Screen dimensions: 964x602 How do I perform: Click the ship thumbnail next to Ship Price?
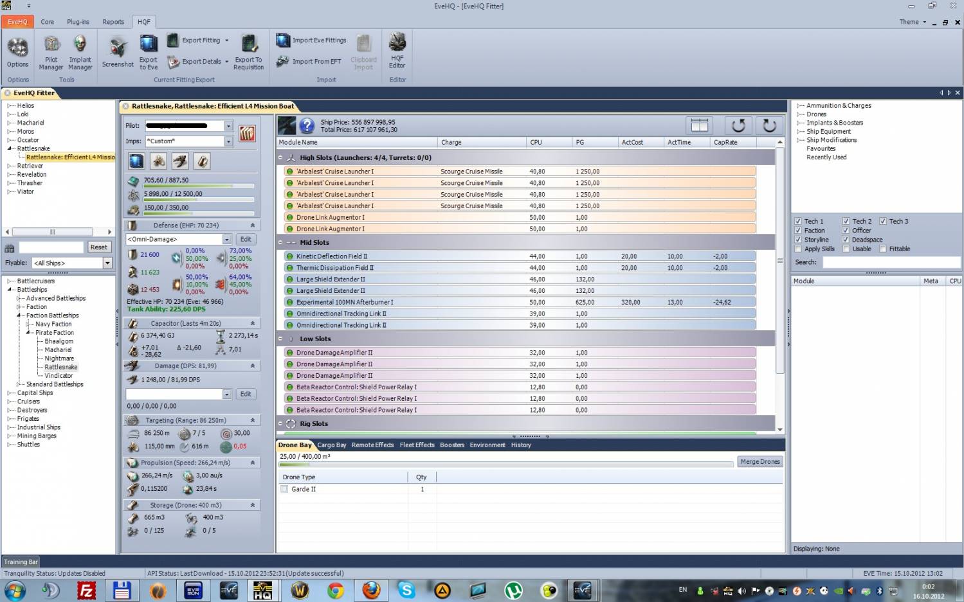[287, 125]
